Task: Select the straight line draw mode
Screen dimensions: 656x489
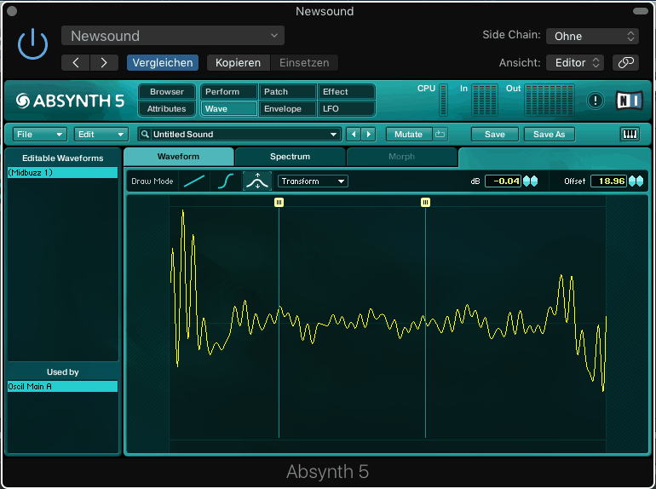Action: pos(194,181)
